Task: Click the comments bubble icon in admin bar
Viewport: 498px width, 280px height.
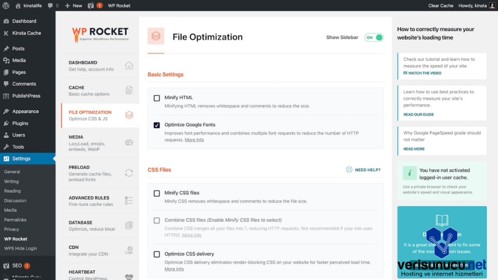Action: point(51,6)
